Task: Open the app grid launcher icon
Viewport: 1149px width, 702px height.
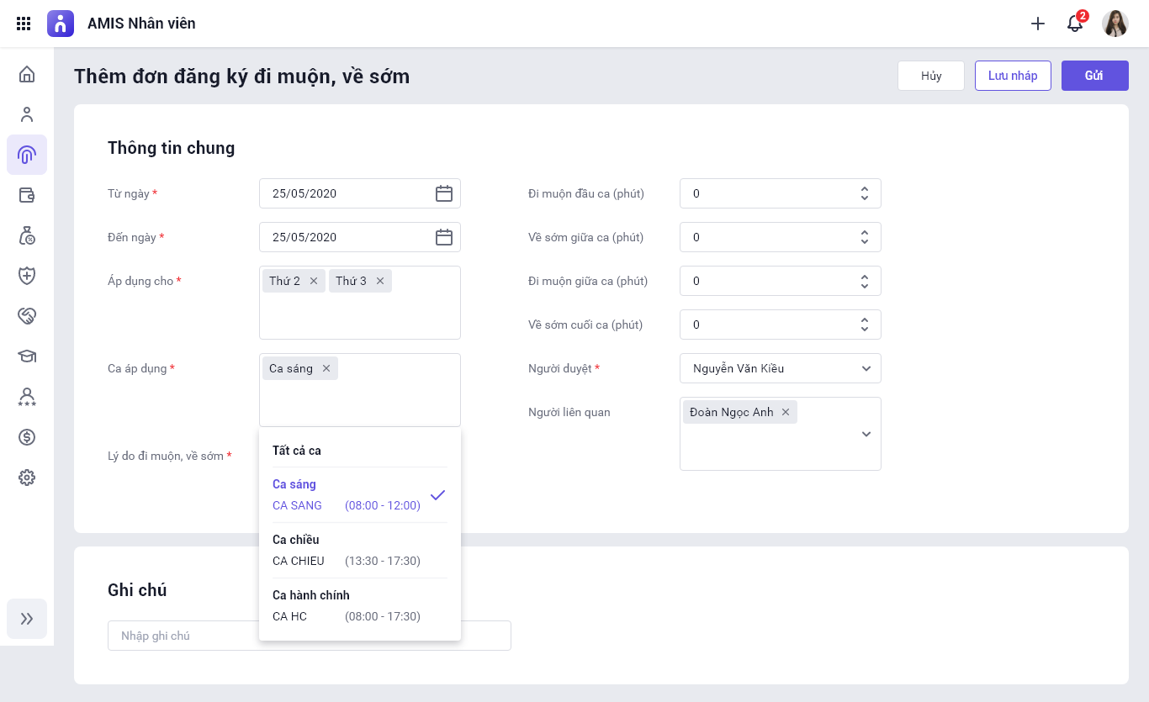Action: 24,24
